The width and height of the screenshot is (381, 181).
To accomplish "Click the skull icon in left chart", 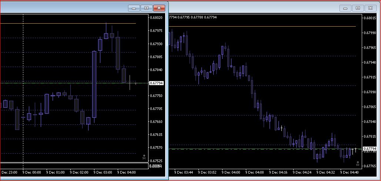I will pos(144,158).
